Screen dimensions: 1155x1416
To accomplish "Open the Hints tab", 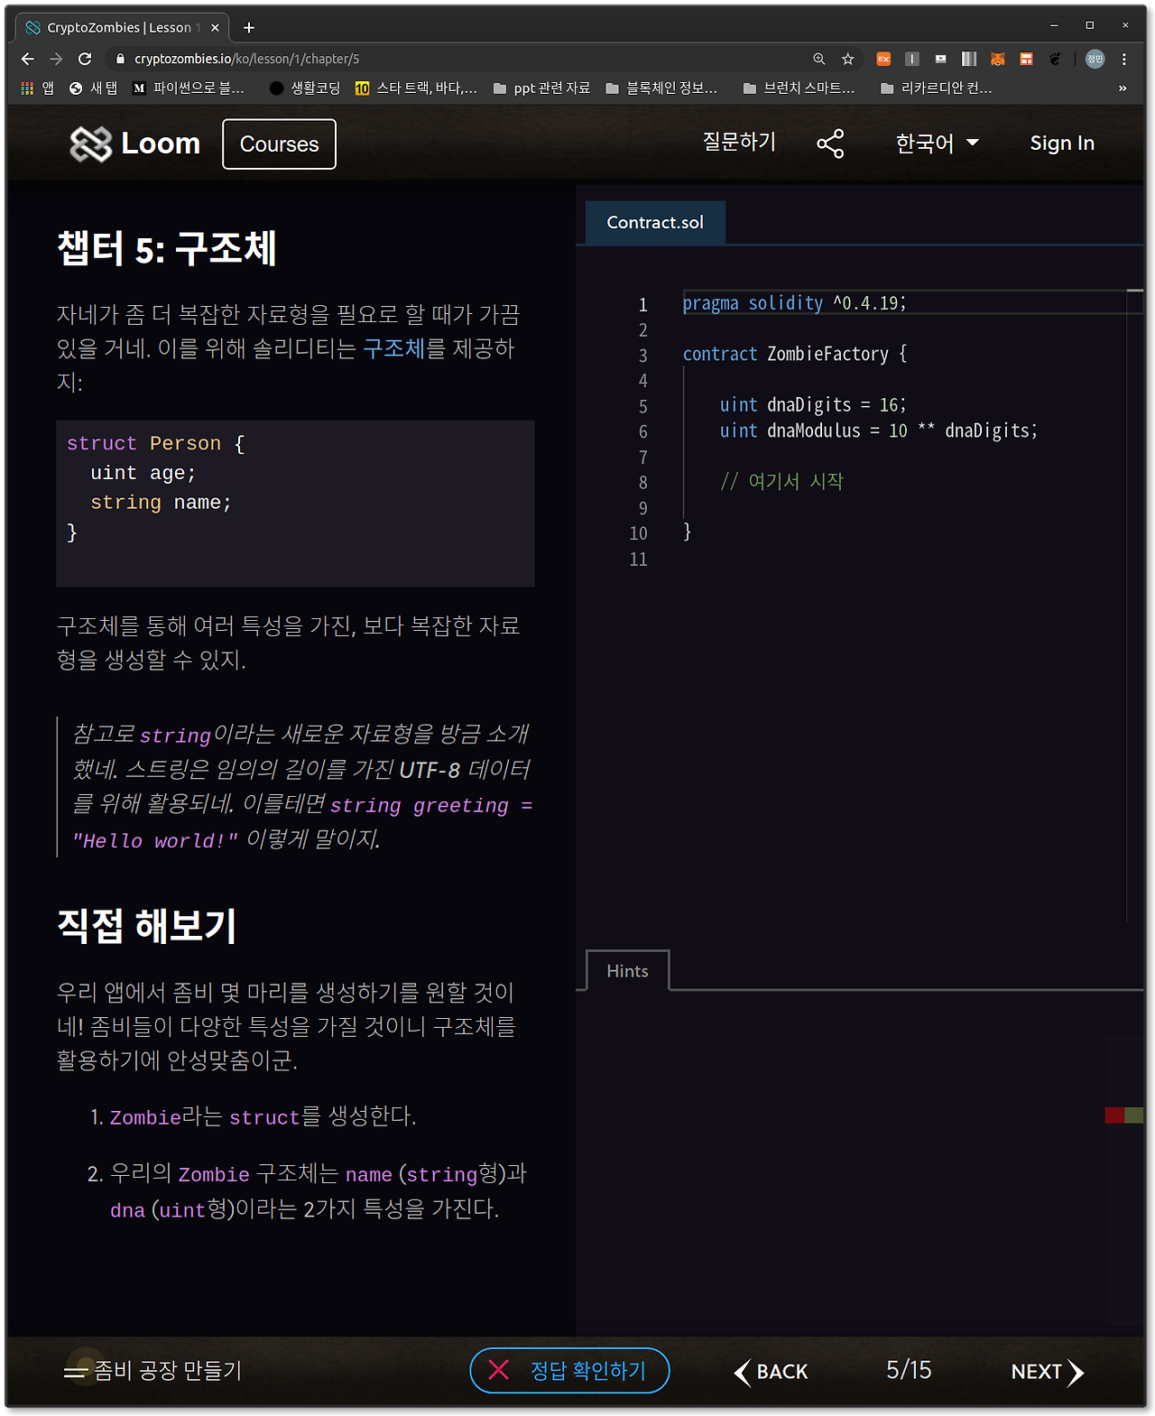I will coord(627,971).
